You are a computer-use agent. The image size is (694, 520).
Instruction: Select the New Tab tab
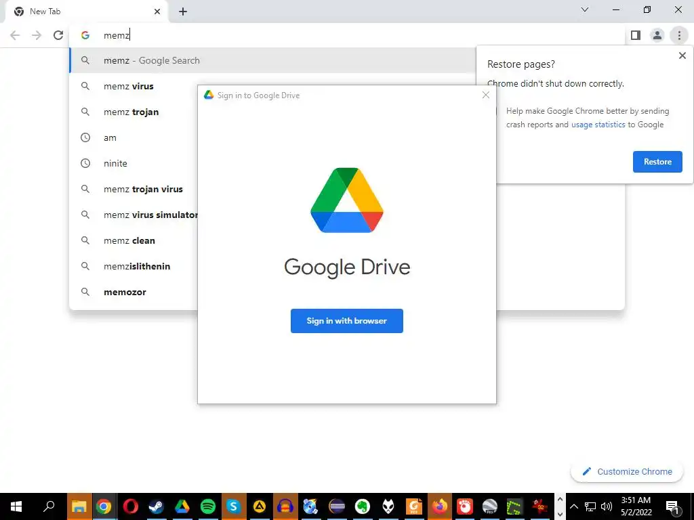[86, 12]
